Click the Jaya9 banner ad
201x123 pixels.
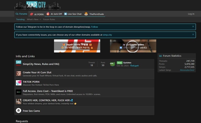(77, 46)
